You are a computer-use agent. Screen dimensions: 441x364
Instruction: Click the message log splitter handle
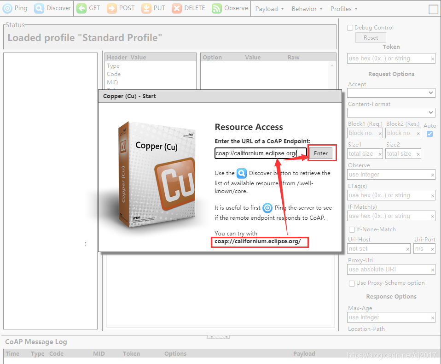218,337
